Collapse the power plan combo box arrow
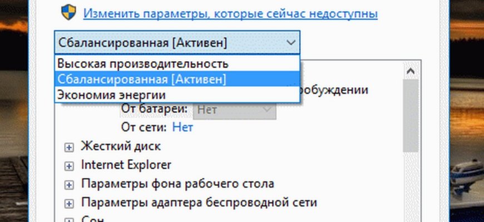The width and height of the screenshot is (484, 222). point(291,43)
